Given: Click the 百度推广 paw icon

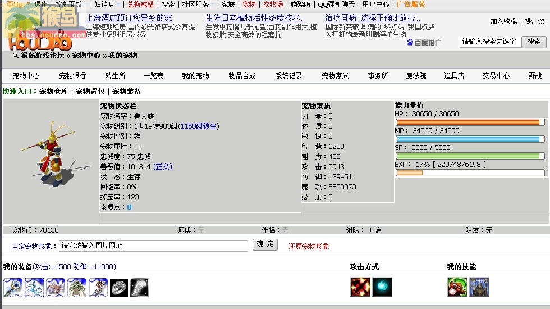Looking at the screenshot, I should pyautogui.click(x=410, y=42).
